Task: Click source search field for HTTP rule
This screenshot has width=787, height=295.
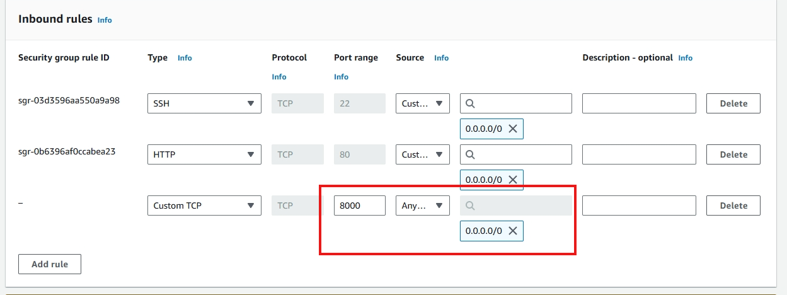Action: (516, 154)
